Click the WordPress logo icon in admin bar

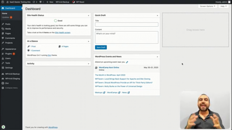[x=3, y=2]
